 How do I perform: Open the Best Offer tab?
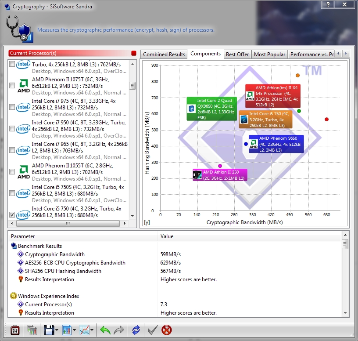coord(237,54)
